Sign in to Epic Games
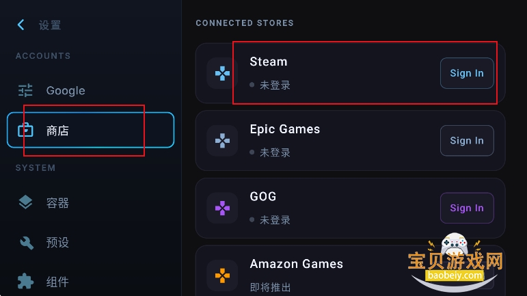The width and height of the screenshot is (527, 296). (x=467, y=141)
